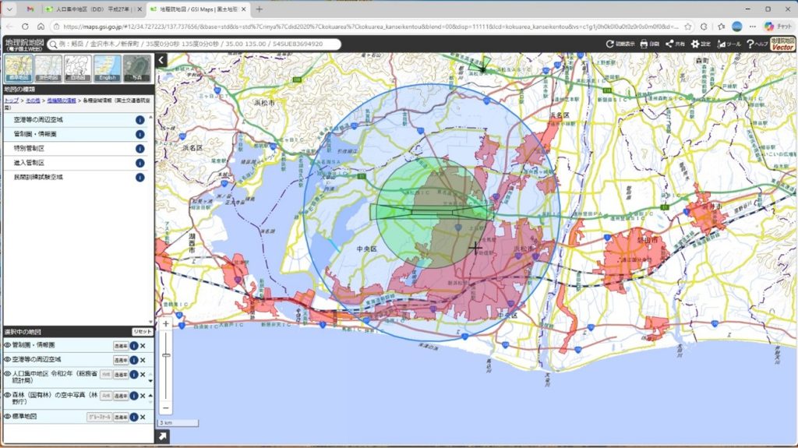Open the tools (ツール) menu
Screen dimensions: 798x448
[x=729, y=44]
